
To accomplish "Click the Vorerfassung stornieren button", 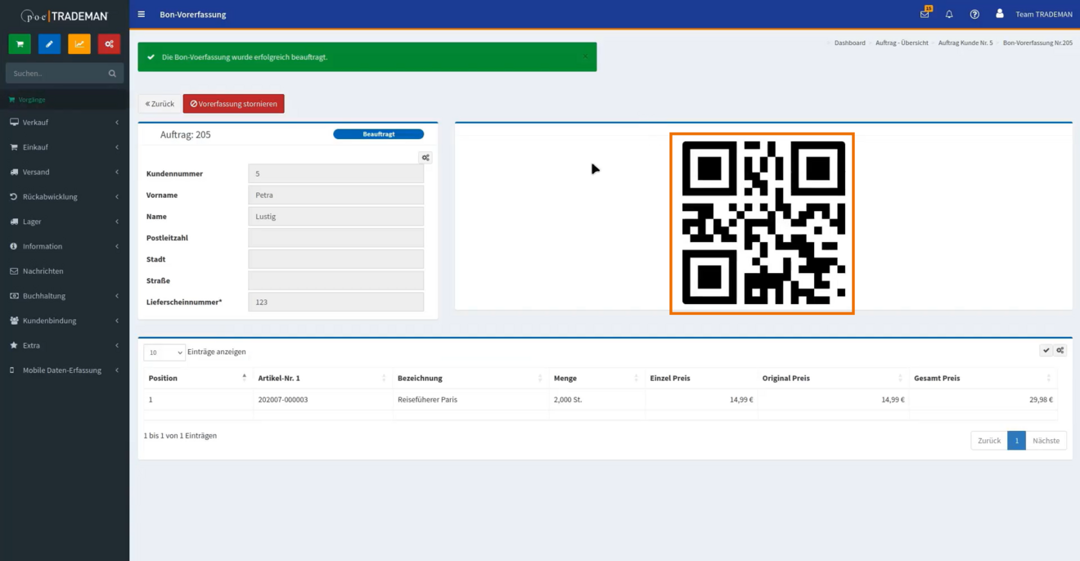I will [x=233, y=104].
